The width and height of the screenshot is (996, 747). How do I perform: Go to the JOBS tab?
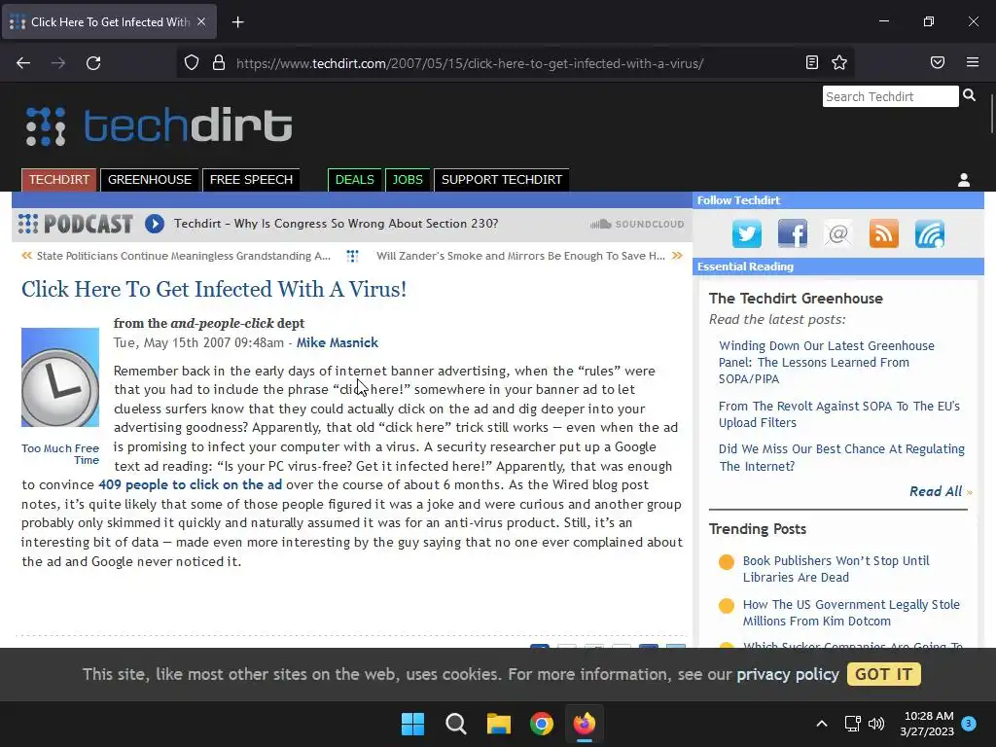(x=408, y=180)
